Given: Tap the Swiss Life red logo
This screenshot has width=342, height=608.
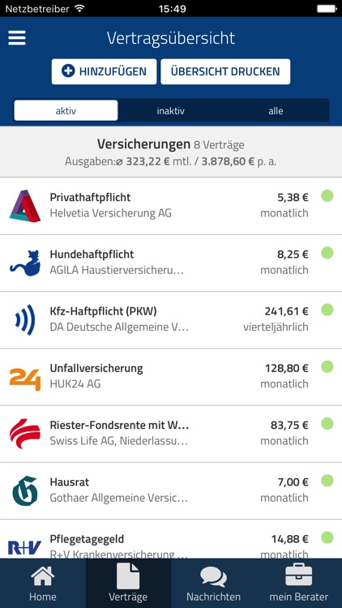Looking at the screenshot, I should 25,434.
